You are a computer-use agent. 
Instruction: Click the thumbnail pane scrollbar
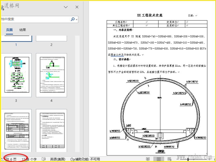tap(77, 94)
